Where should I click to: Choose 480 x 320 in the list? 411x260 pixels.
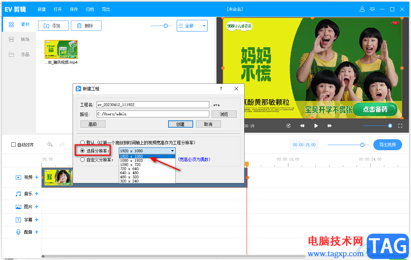[x=147, y=177]
